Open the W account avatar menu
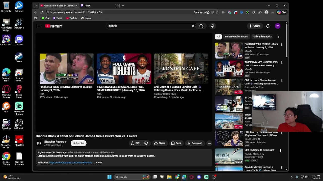Screen dimensions: 323x181 (278, 26)
